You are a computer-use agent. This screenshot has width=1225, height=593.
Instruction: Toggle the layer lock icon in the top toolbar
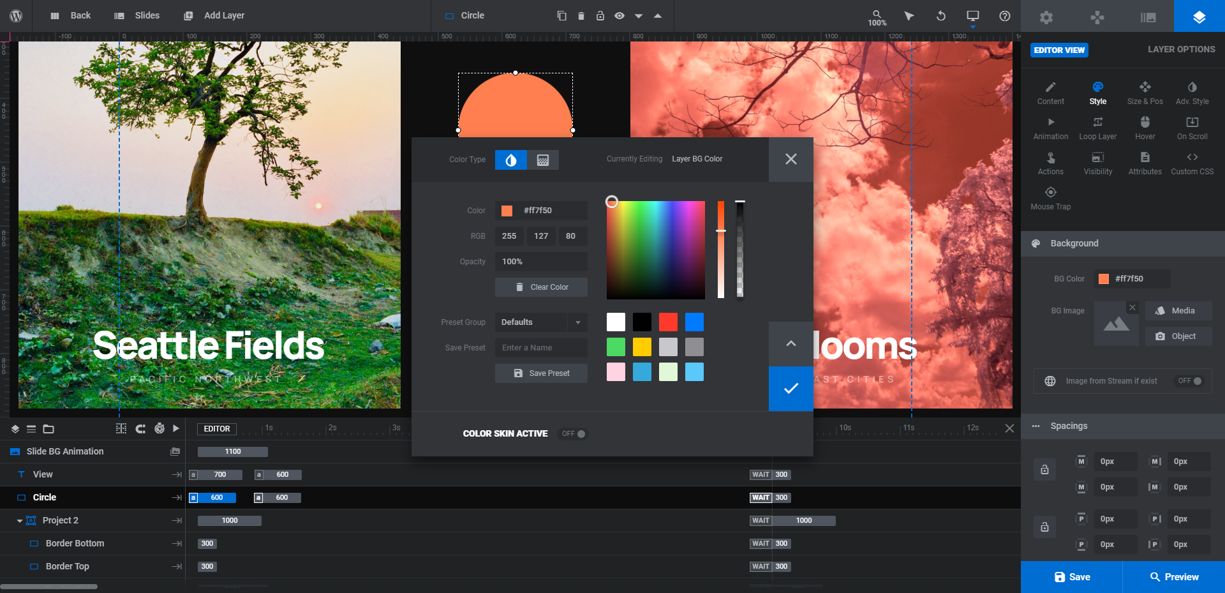pyautogui.click(x=600, y=15)
